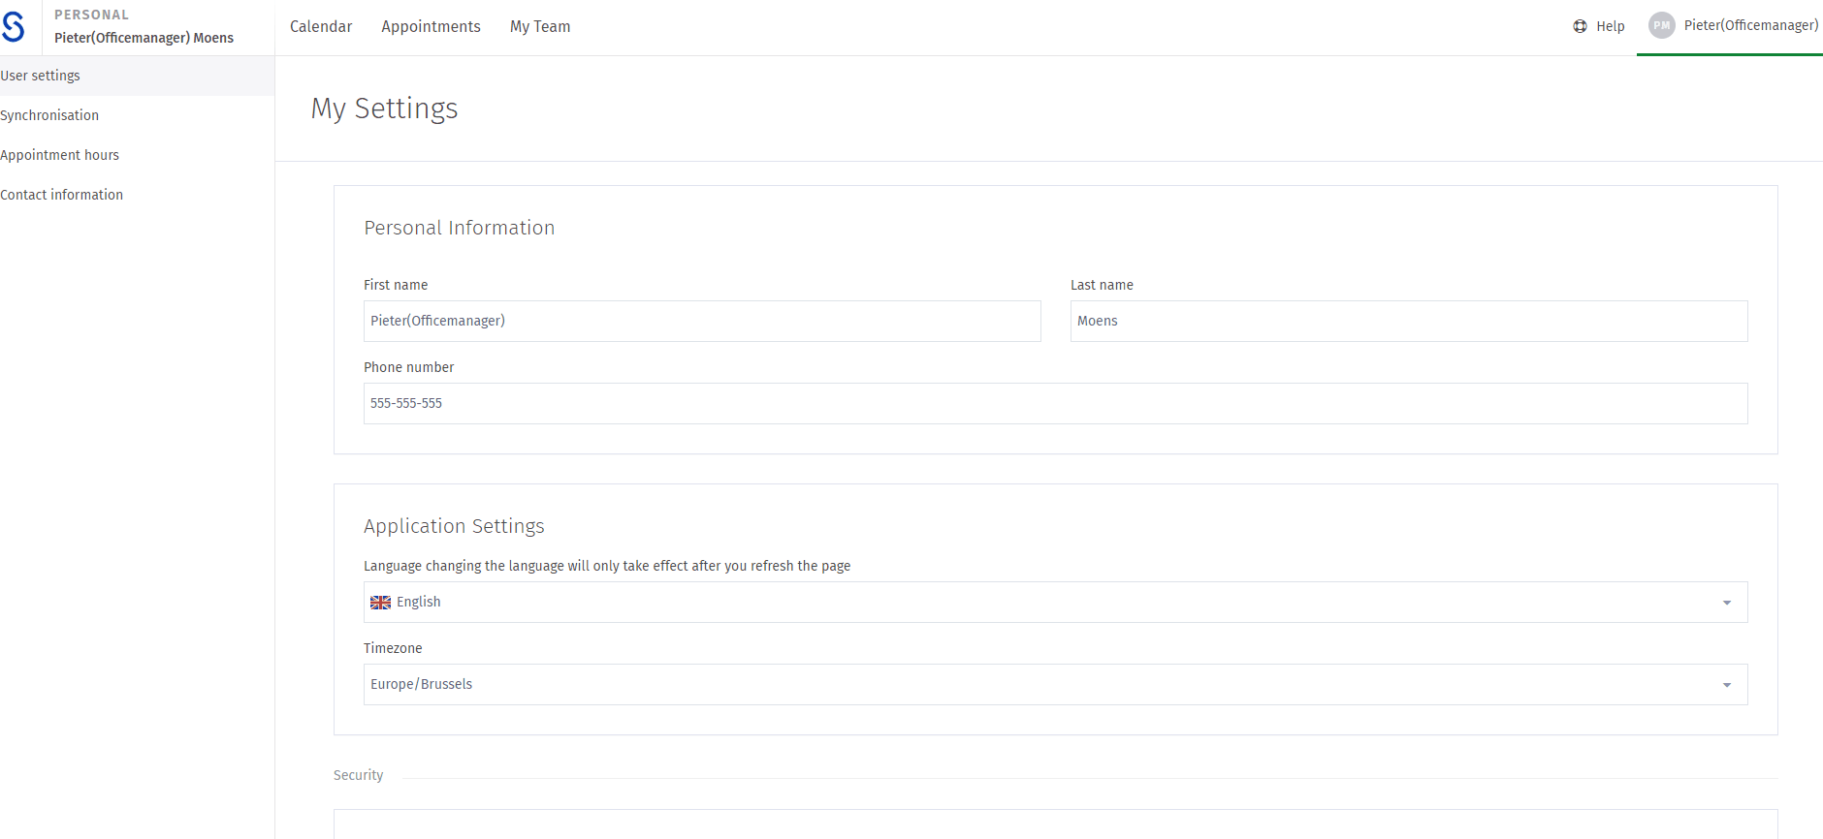Click the PM avatar icon
1823x839 pixels.
(1661, 26)
